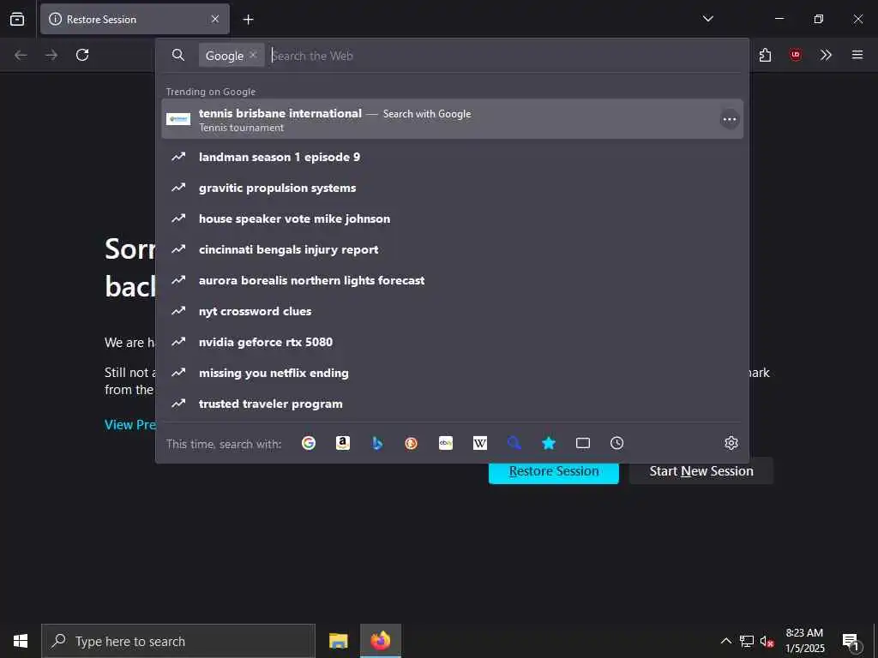Search this time with eBay
878x658 pixels.
tap(446, 443)
